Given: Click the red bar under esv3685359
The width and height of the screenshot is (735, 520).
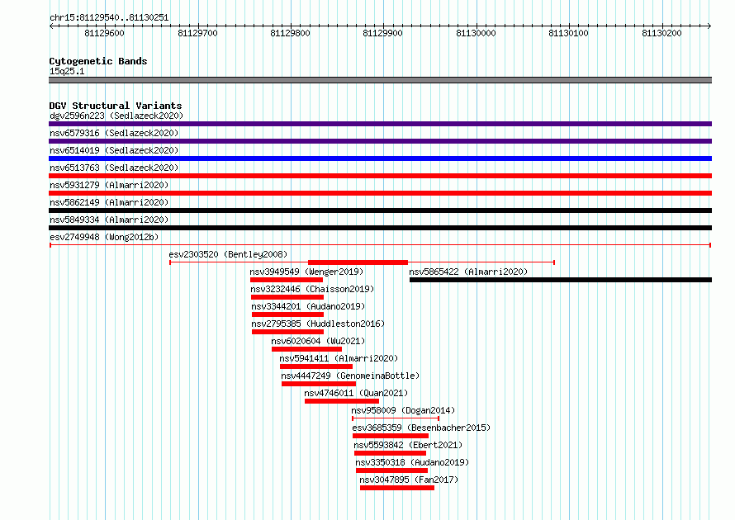Looking at the screenshot, I should coord(391,436).
